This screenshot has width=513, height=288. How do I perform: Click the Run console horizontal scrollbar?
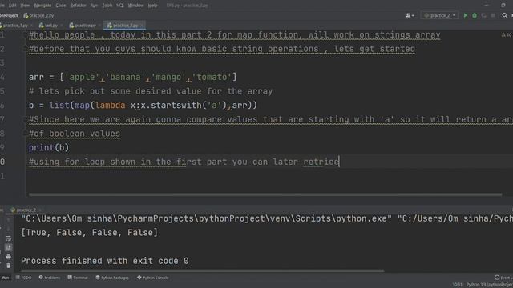(203, 270)
